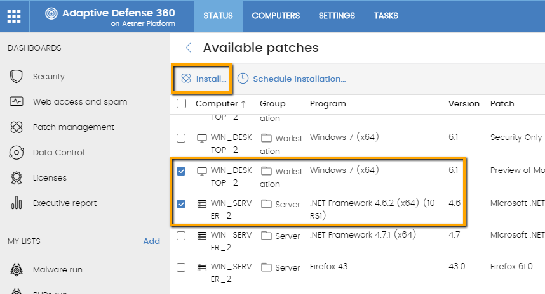Go back using the left chevron arrow
The width and height of the screenshot is (545, 294).
point(189,48)
